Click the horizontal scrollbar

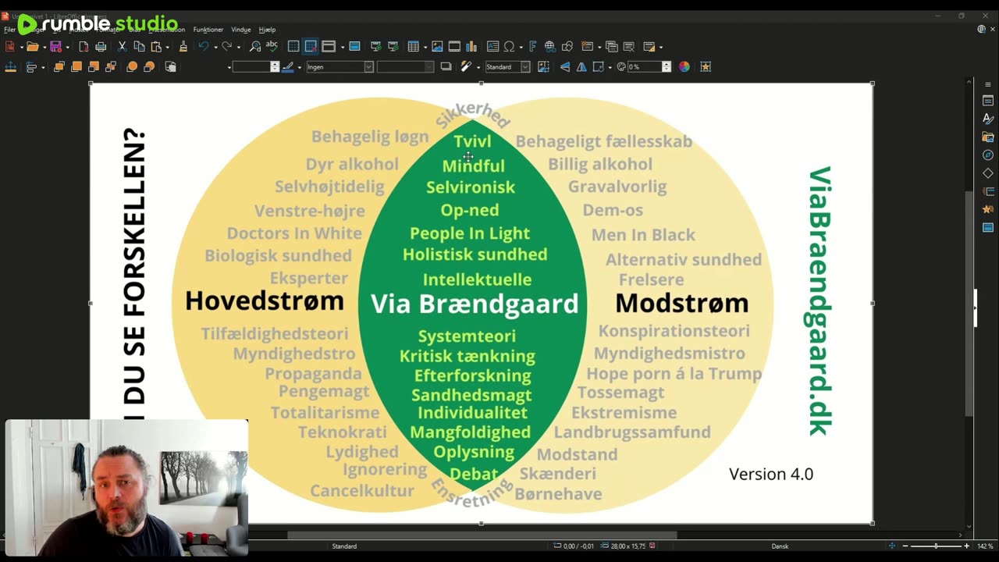pos(482,535)
